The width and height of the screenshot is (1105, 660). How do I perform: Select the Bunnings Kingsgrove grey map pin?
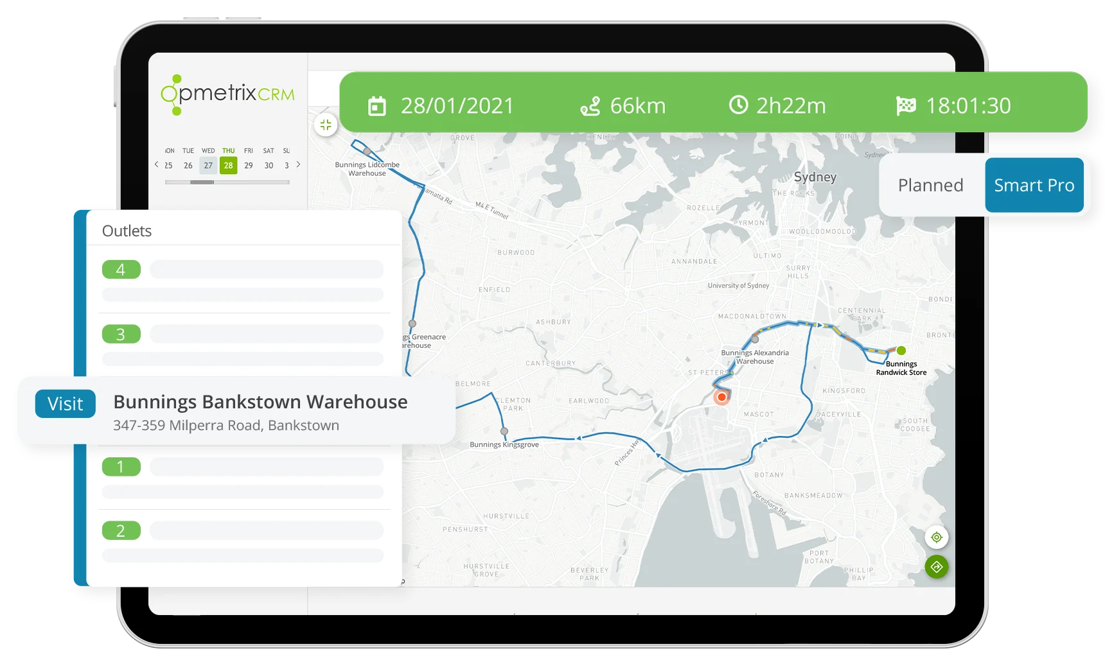point(504,431)
